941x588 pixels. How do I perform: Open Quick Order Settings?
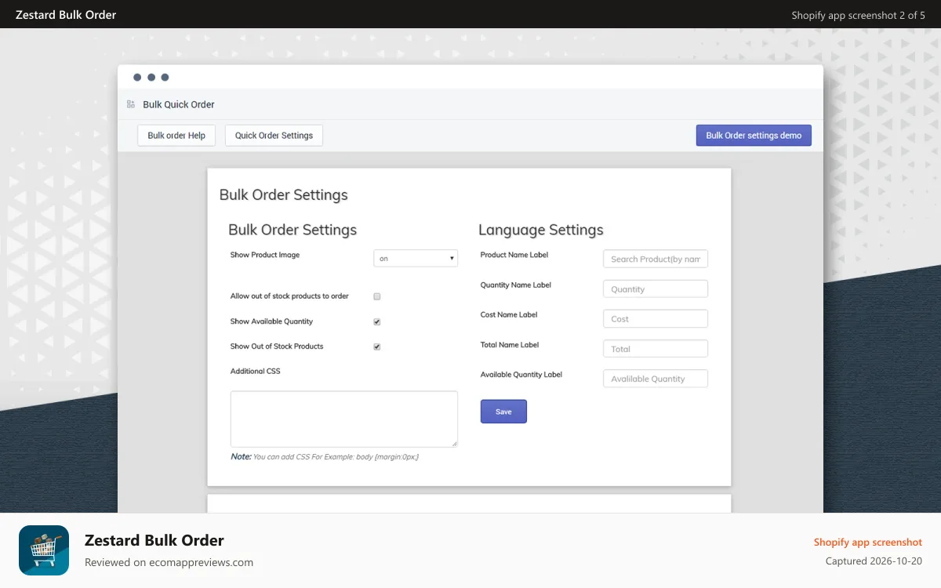pos(274,136)
